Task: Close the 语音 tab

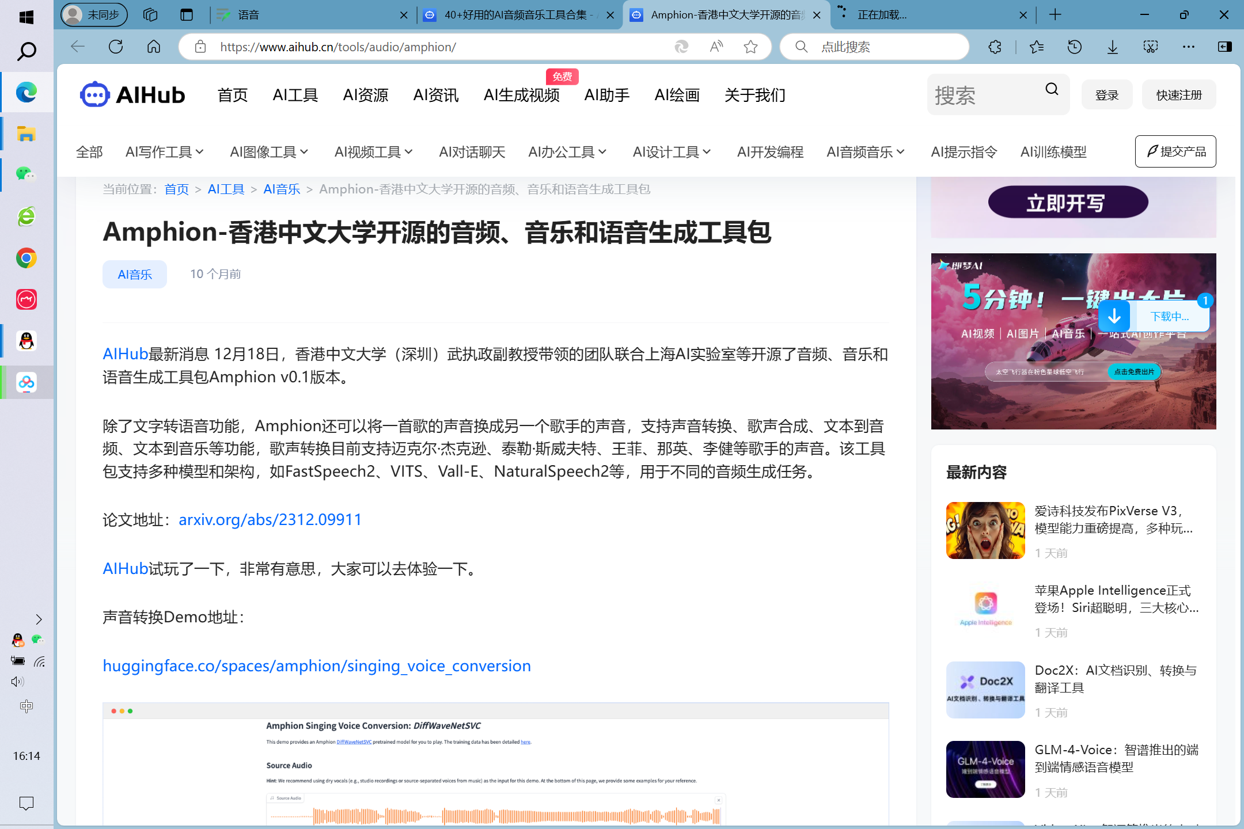Action: click(x=404, y=15)
